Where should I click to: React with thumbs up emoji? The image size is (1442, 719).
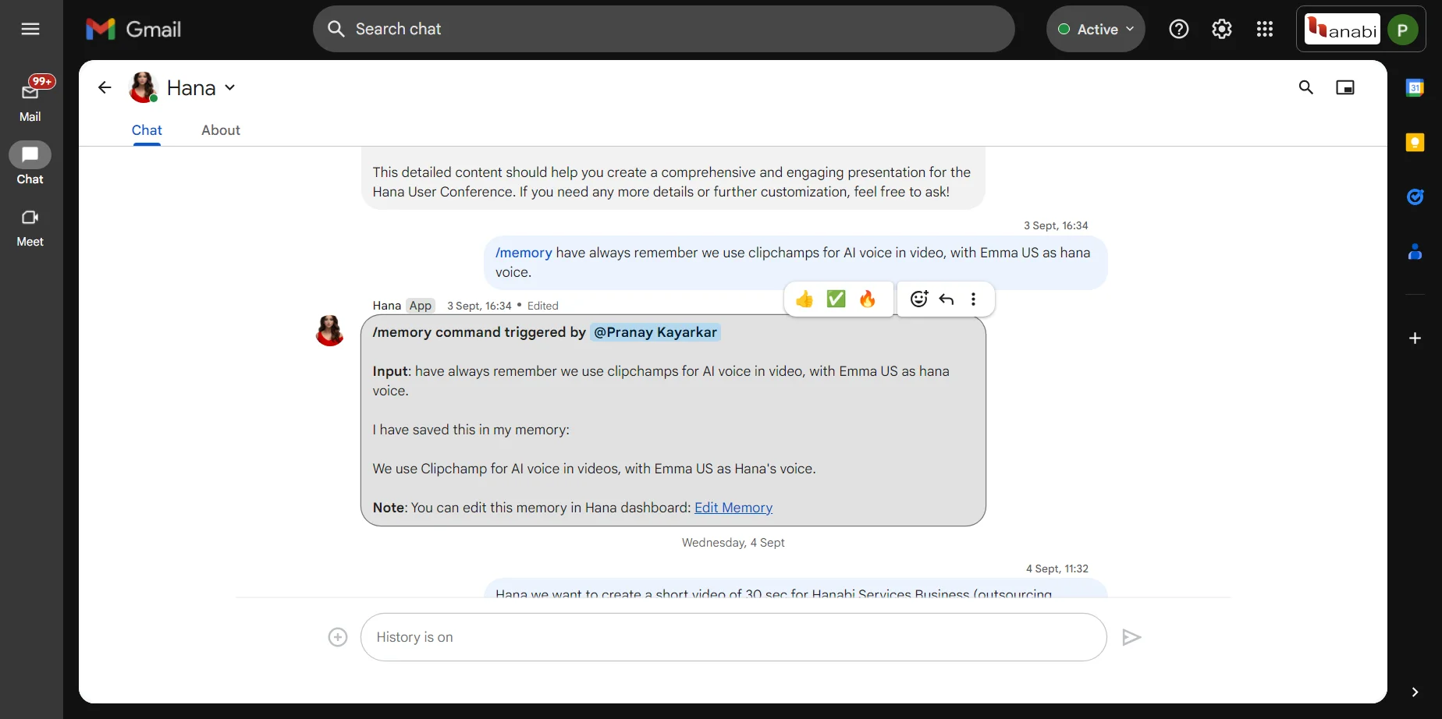804,299
